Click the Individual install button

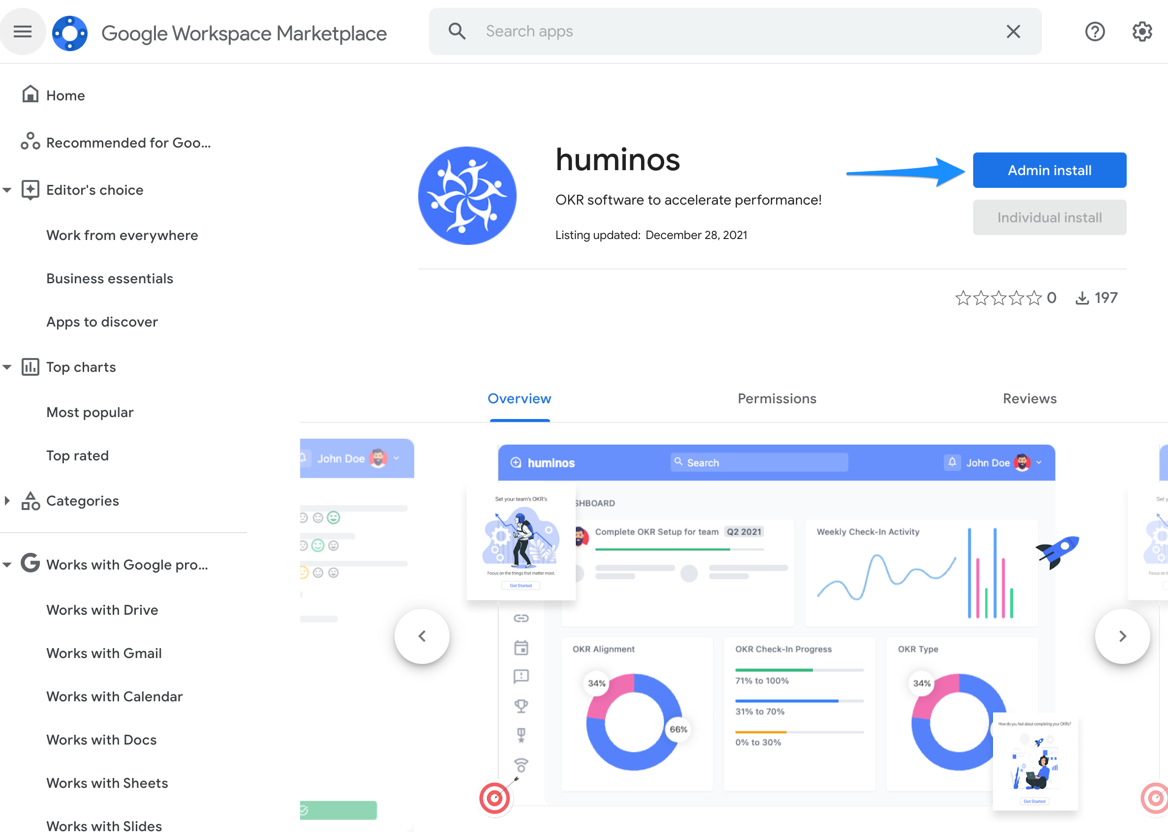click(x=1049, y=217)
